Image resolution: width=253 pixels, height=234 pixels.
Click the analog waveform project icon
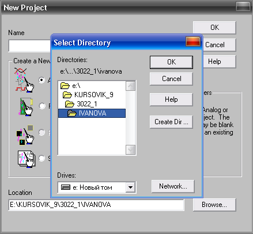pos(24,80)
